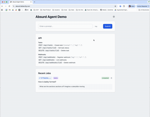The image size is (150, 117).
Task: Click the GET /api/tasks/{id} endpoint
Action: pyautogui.click(x=47, y=48)
